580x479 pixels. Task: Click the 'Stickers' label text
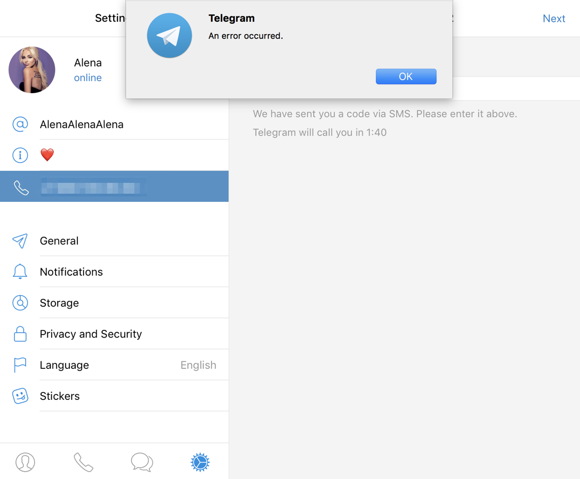(60, 396)
